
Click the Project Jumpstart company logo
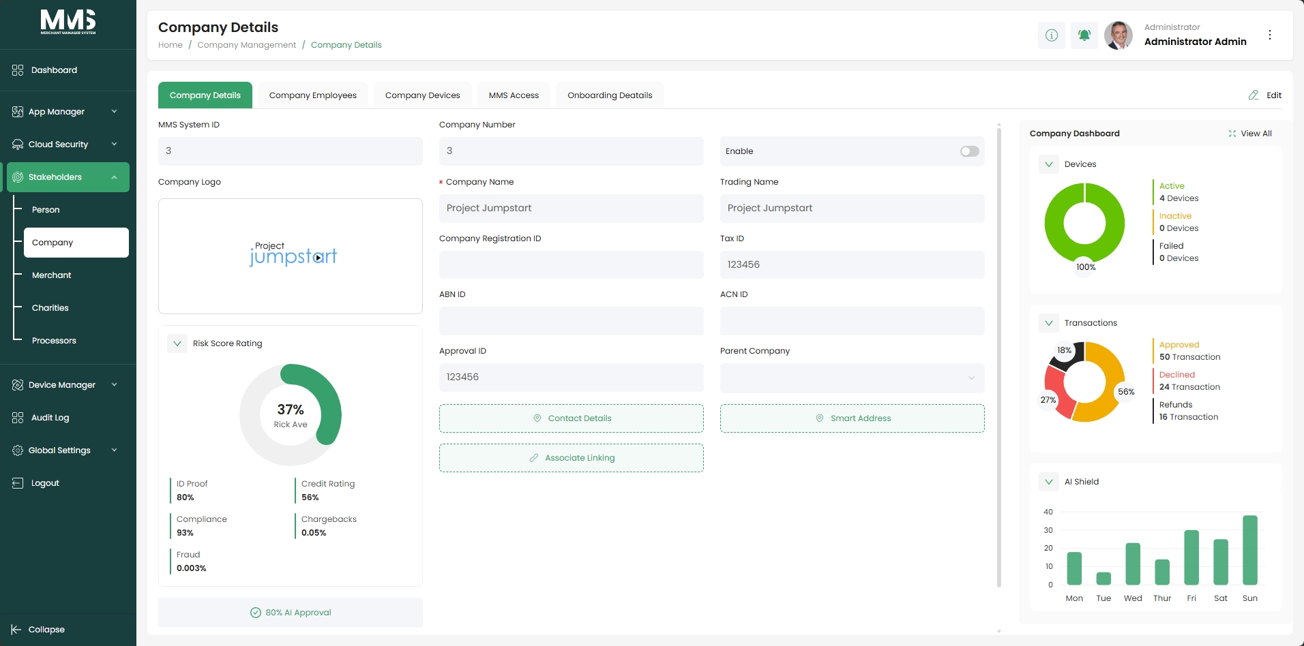point(293,254)
